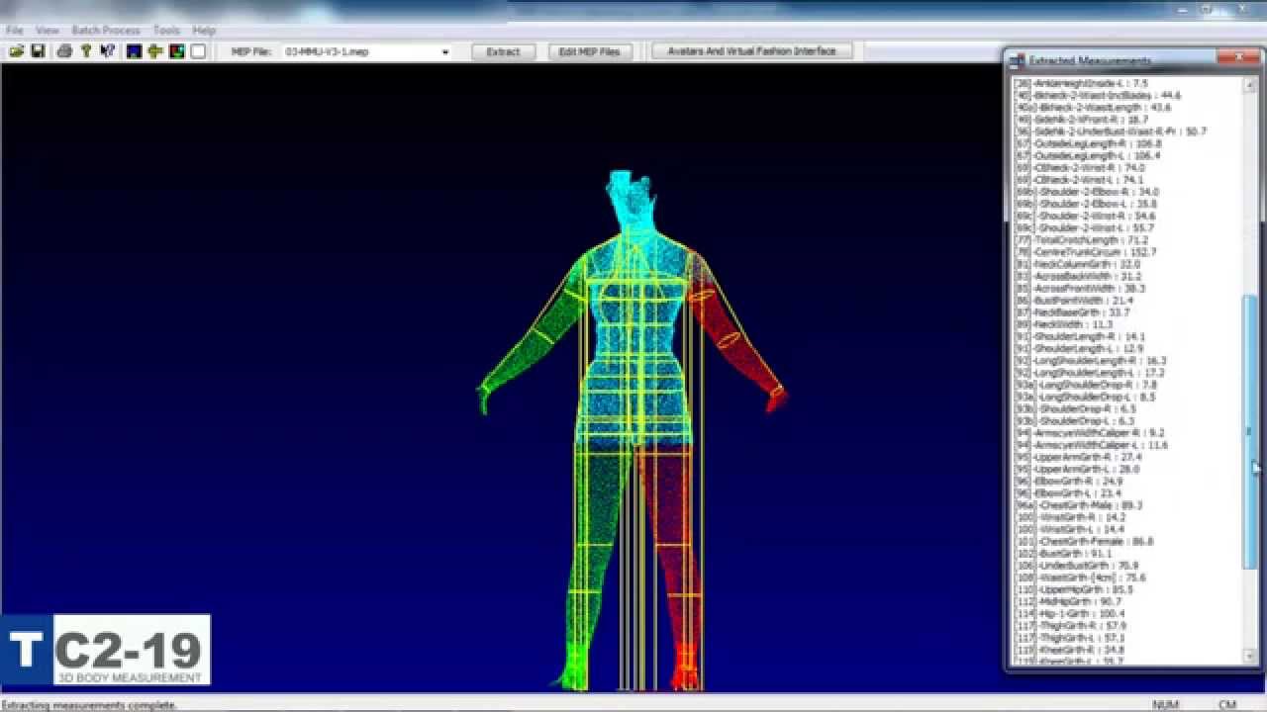Viewport: 1267px width, 712px height.
Task: Click the yellow question mark About icon
Action: click(86, 51)
